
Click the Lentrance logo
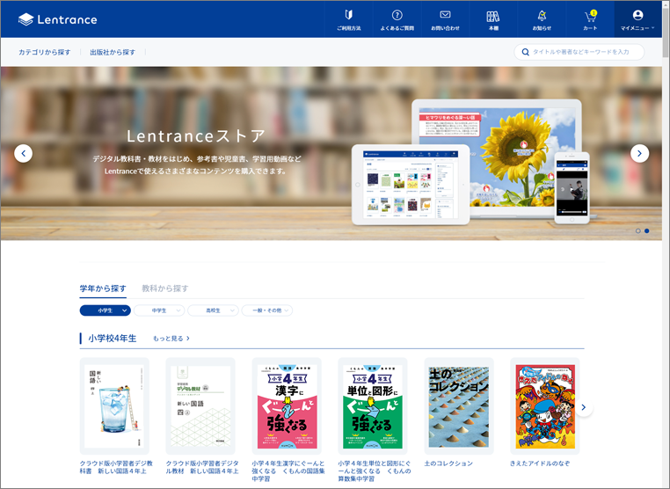58,19
